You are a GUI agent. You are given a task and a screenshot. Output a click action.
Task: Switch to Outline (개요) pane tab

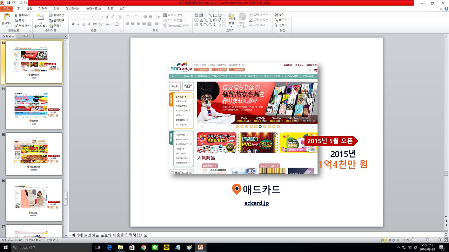pos(25,36)
